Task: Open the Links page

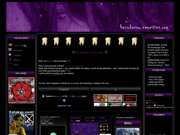Action: point(16,65)
